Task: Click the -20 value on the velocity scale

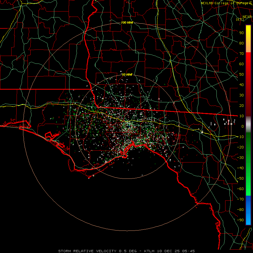Action: coord(240,147)
